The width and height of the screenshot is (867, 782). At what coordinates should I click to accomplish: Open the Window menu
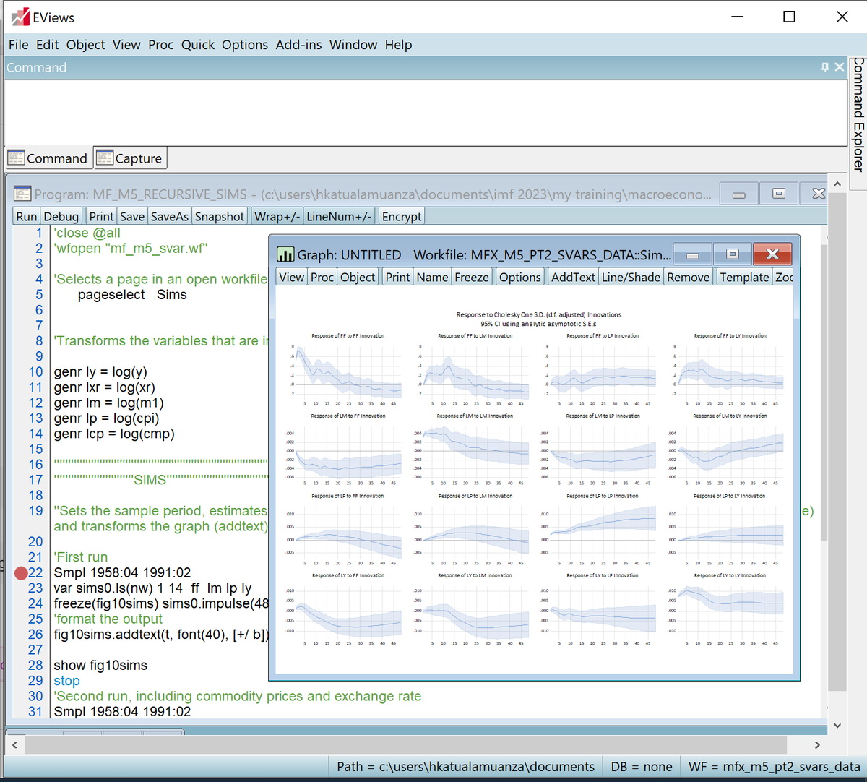point(353,45)
